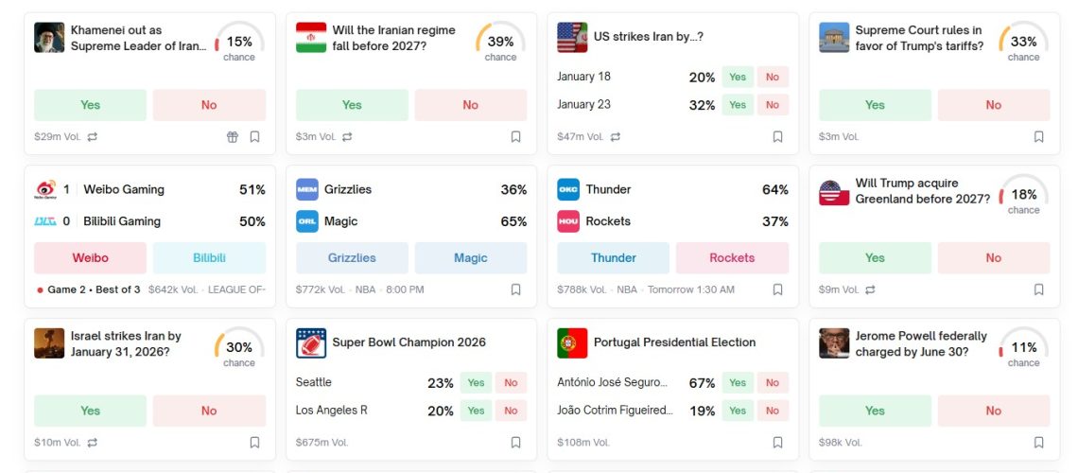Select Yes for January 18 strike
Screen dimensions: 1078x473
737,78
